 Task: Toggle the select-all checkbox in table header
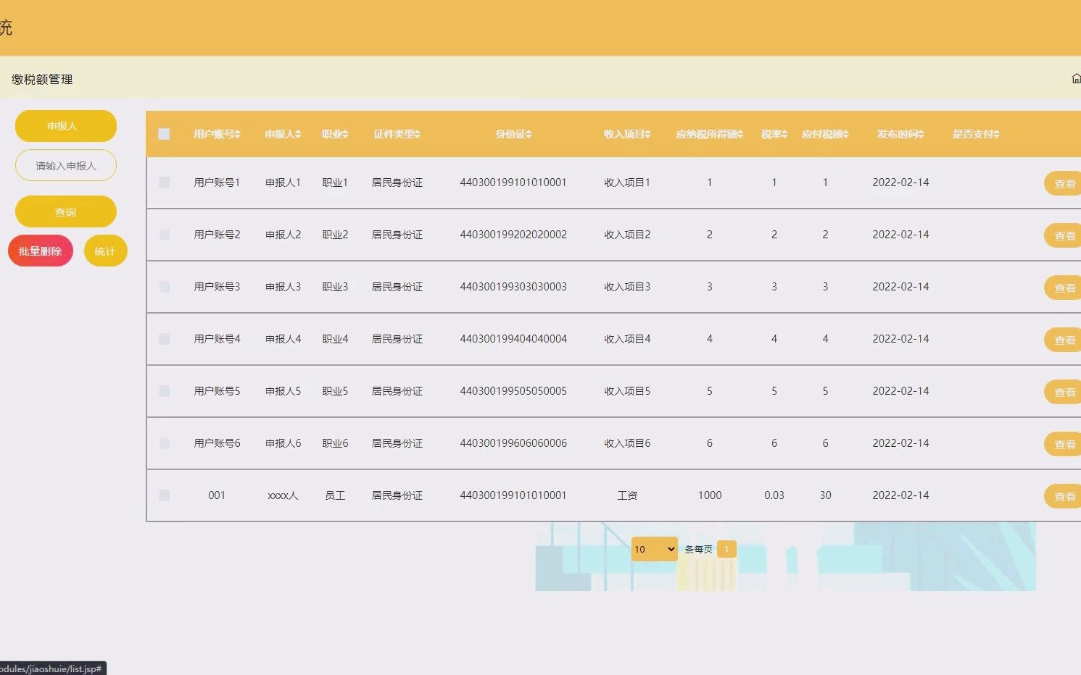(164, 133)
